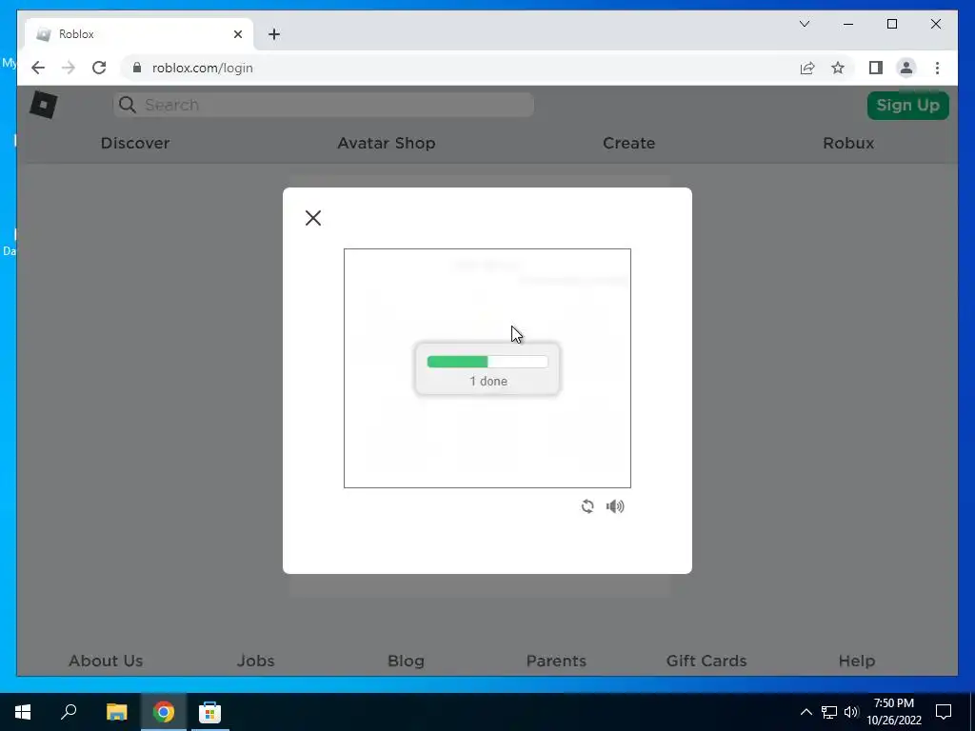The width and height of the screenshot is (975, 731).
Task: Open network status in system tray
Action: (x=829, y=712)
